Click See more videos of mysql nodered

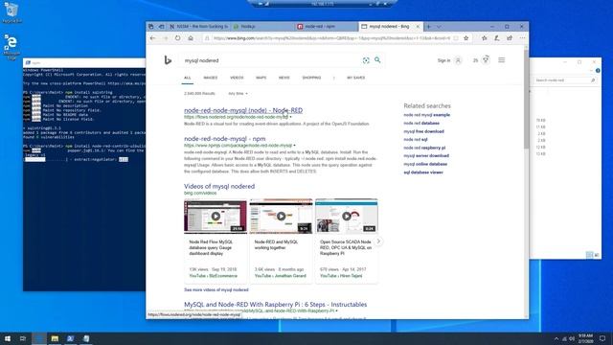coord(216,289)
